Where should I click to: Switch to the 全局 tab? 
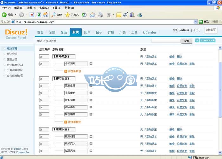click(52, 32)
